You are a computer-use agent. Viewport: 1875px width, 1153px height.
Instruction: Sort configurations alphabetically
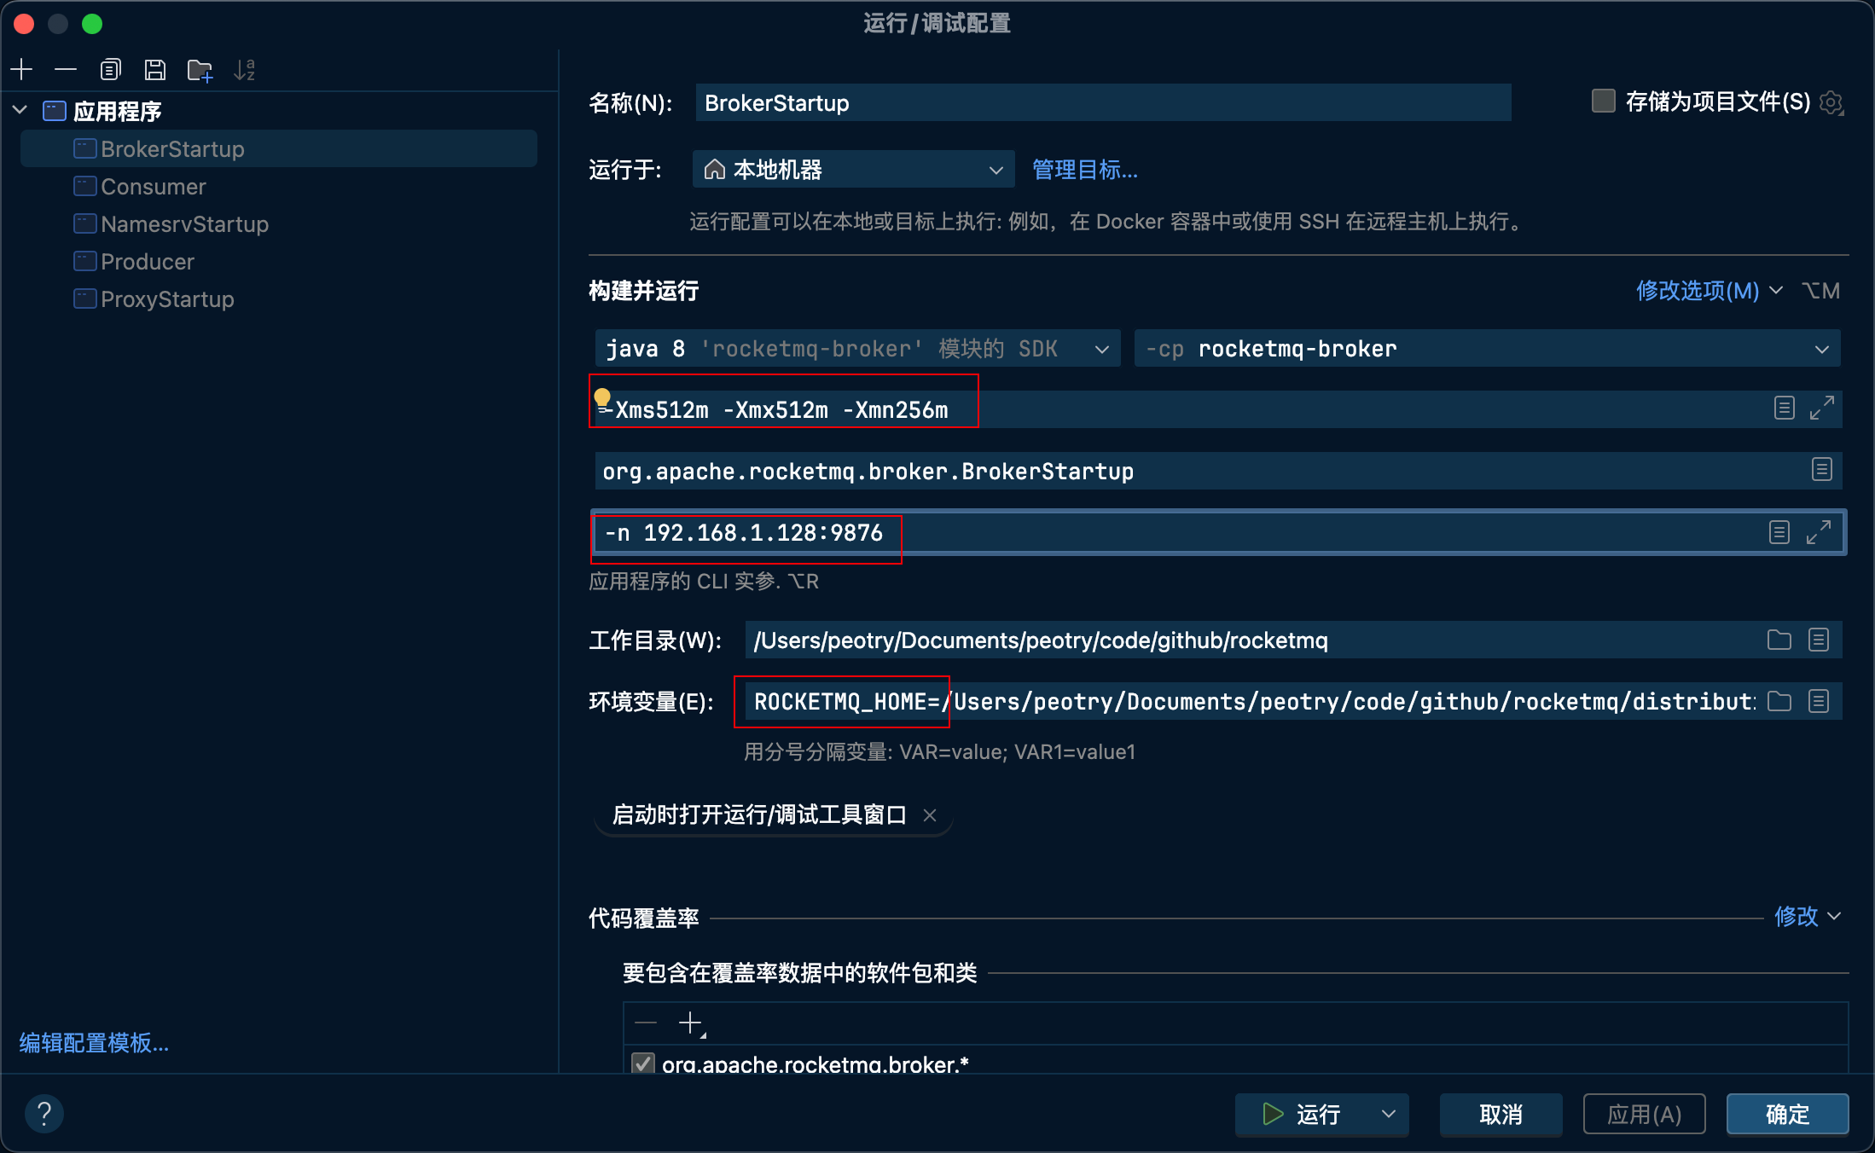(x=244, y=70)
